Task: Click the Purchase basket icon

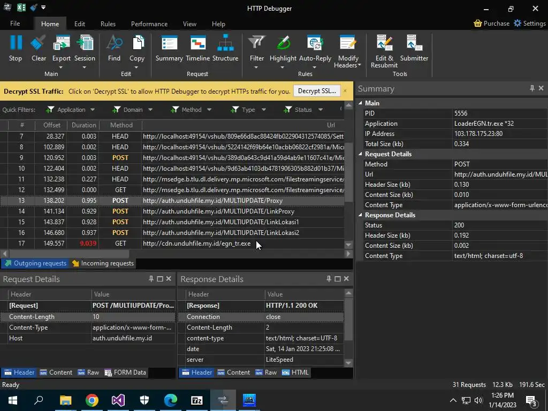Action: 478,24
